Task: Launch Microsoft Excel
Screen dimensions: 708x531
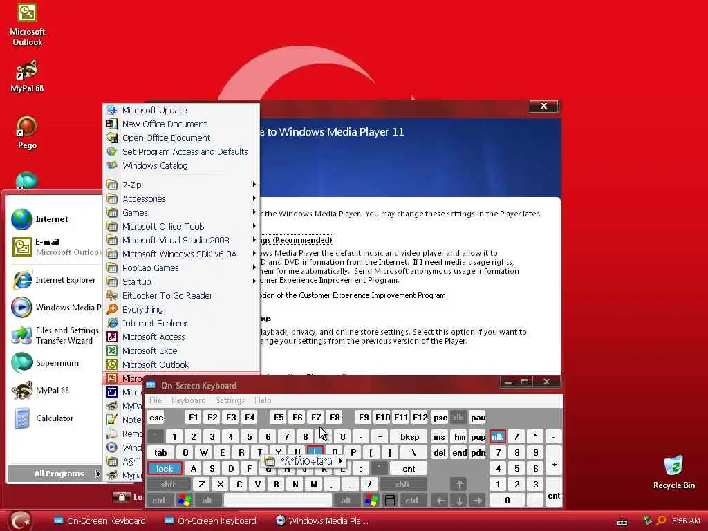Action: (x=182, y=351)
